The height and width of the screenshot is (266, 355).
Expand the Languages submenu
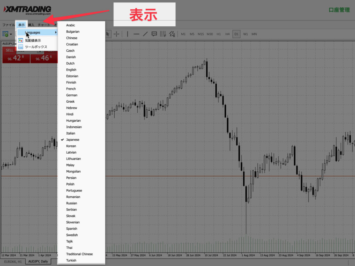coord(37,33)
